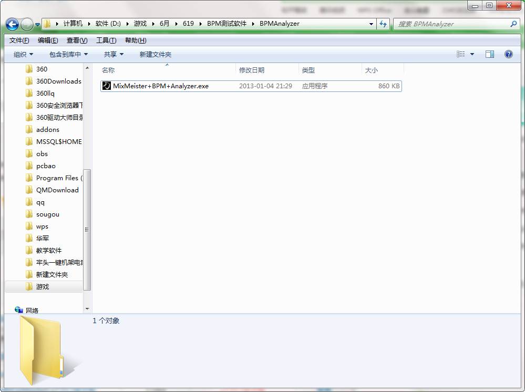The width and height of the screenshot is (525, 392).
Task: Click the date 2013-01-04 21:29 cell
Action: pos(265,86)
